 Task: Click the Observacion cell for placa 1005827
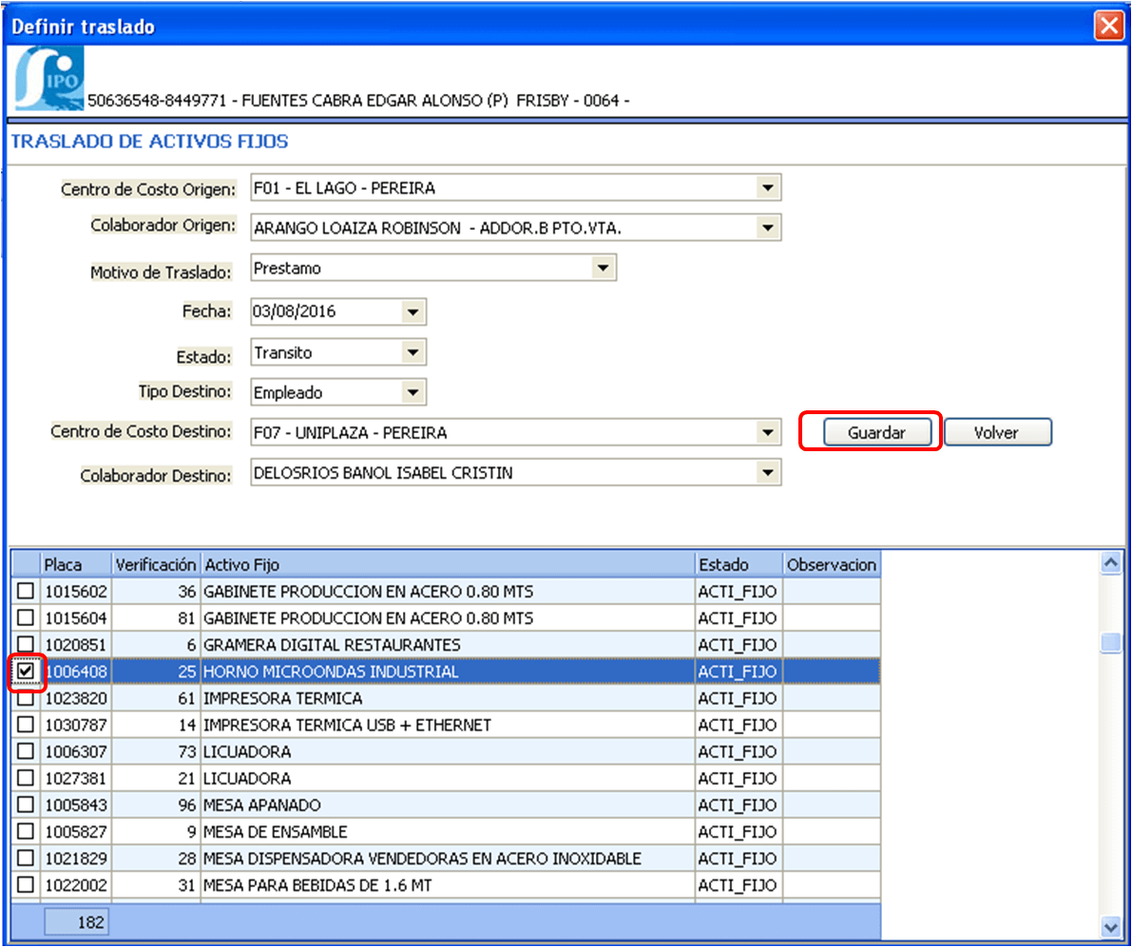tap(832, 832)
